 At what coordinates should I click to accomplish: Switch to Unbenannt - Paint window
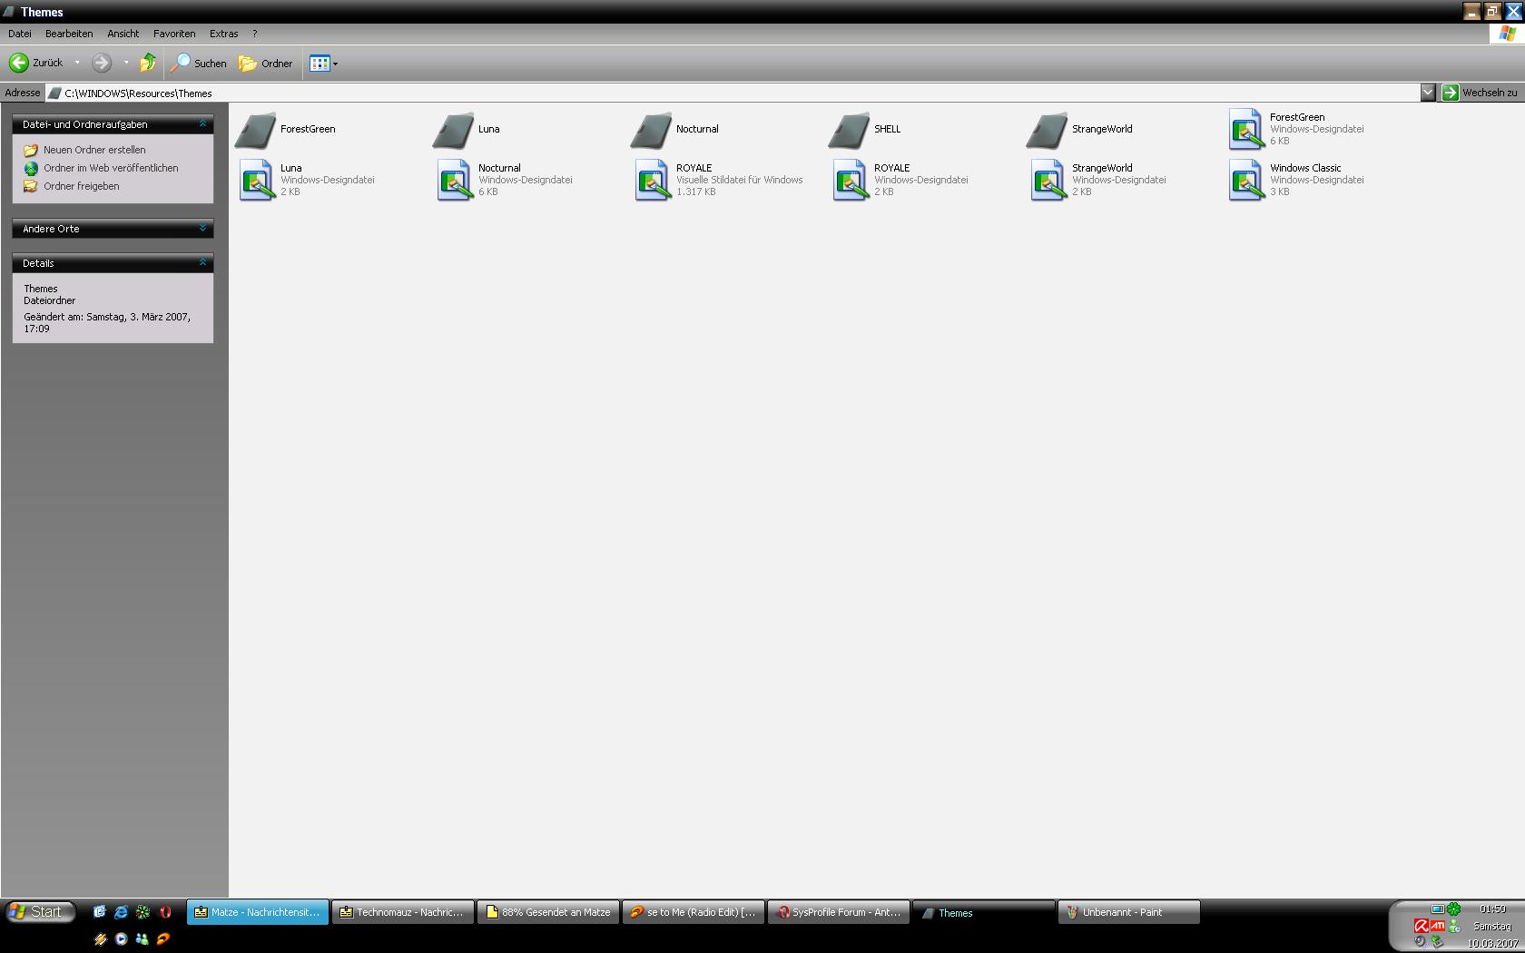[1129, 912]
